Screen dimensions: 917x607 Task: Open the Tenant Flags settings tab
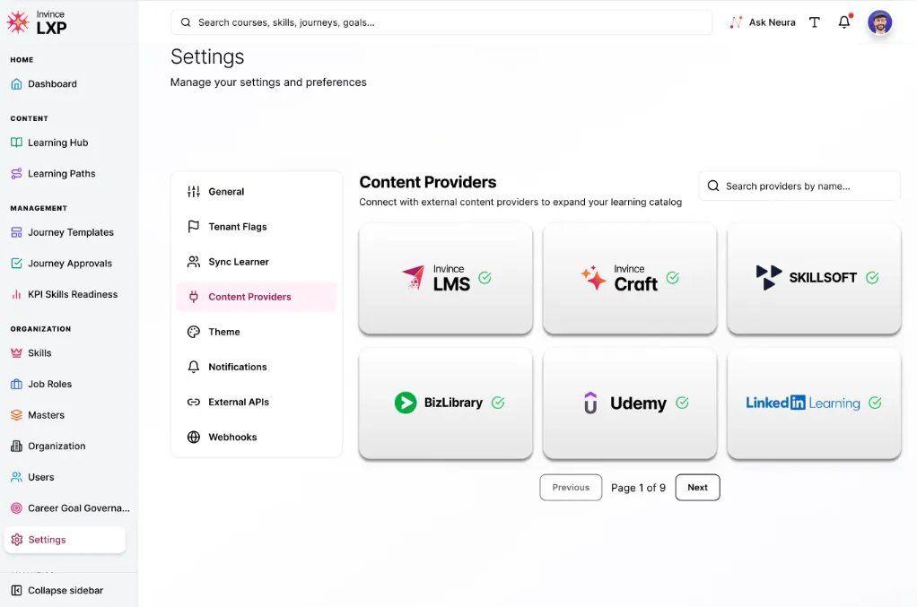256,227
